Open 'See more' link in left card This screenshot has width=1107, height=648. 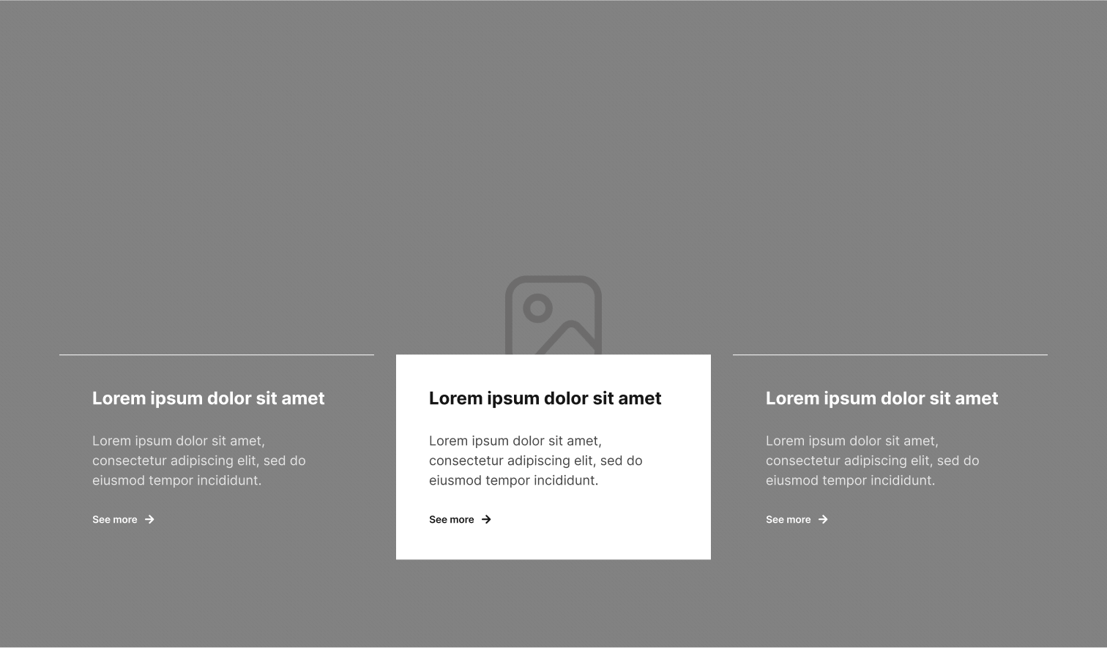(x=123, y=519)
